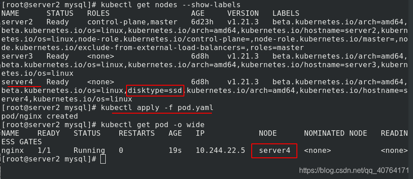Click the Ready status of server4 node
Viewport: 413px width, 179px height.
(x=58, y=82)
